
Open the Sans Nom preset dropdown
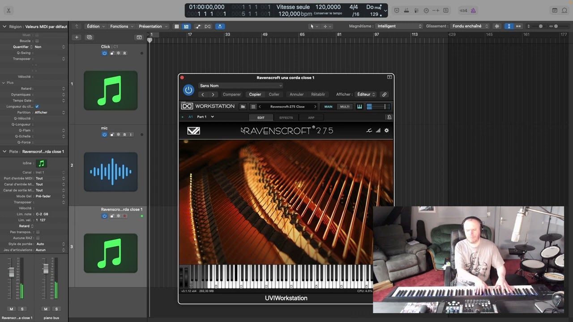click(240, 85)
